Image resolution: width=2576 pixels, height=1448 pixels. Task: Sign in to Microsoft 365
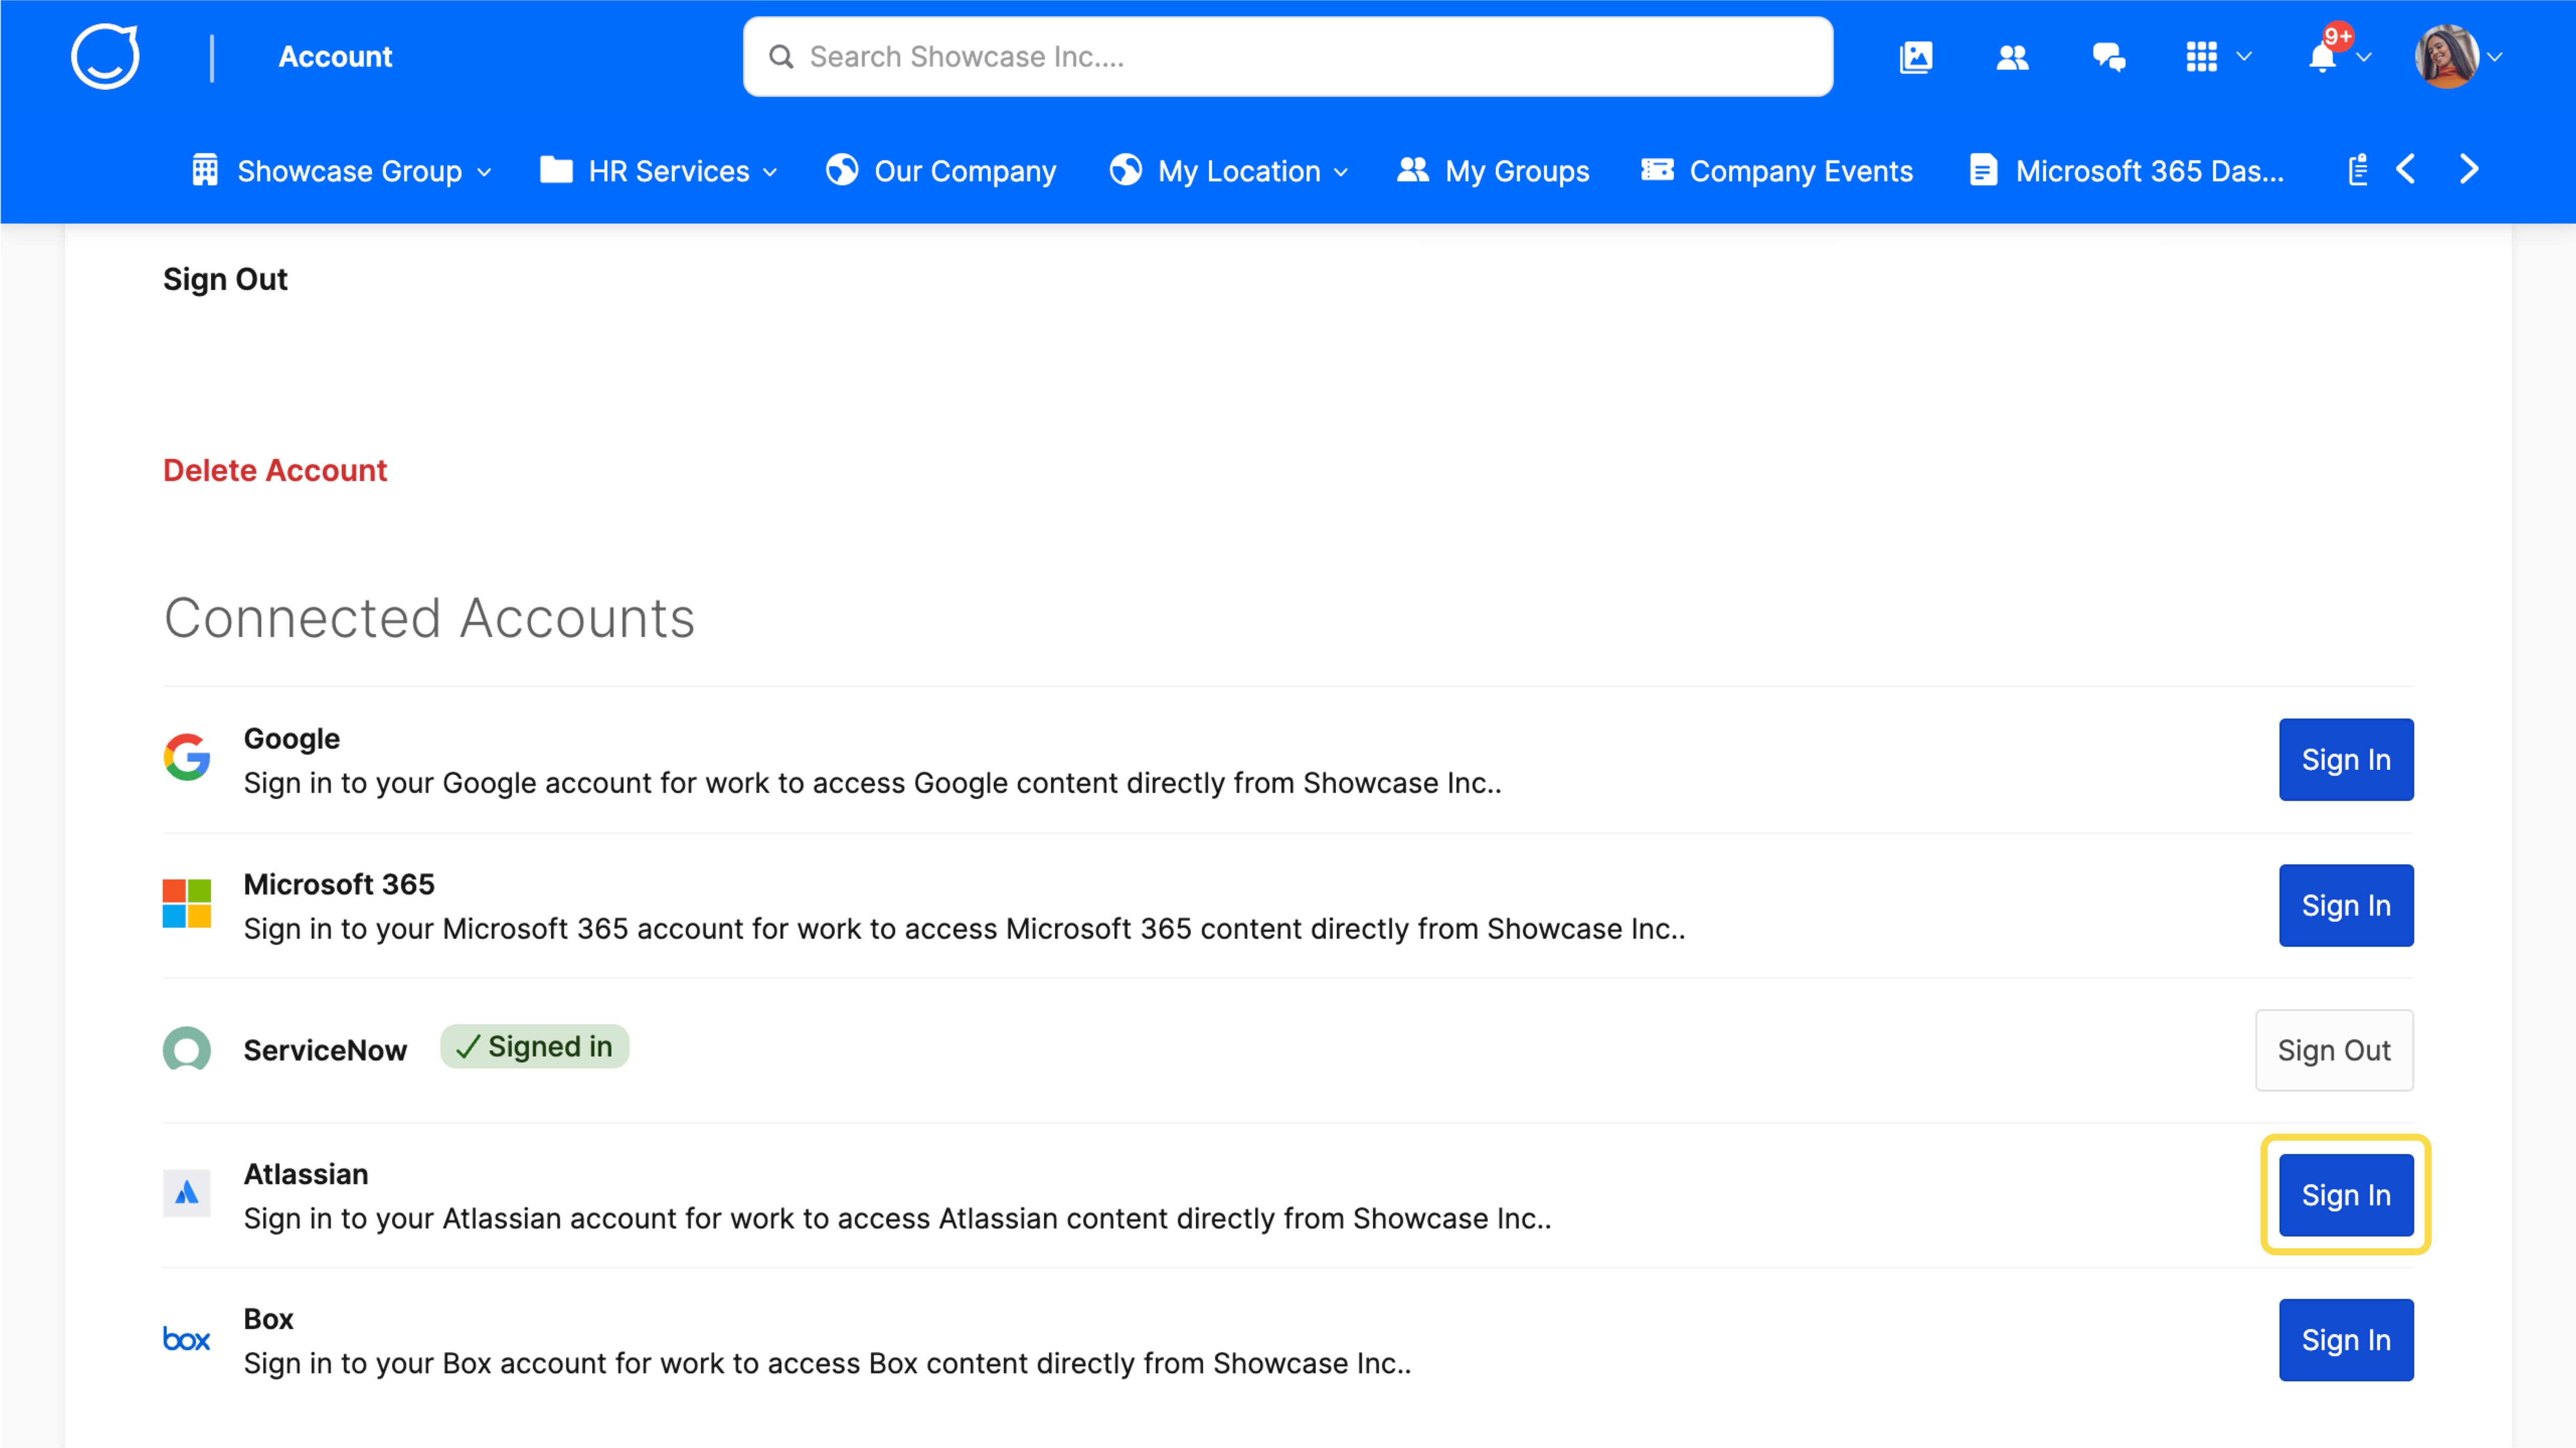pos(2345,905)
